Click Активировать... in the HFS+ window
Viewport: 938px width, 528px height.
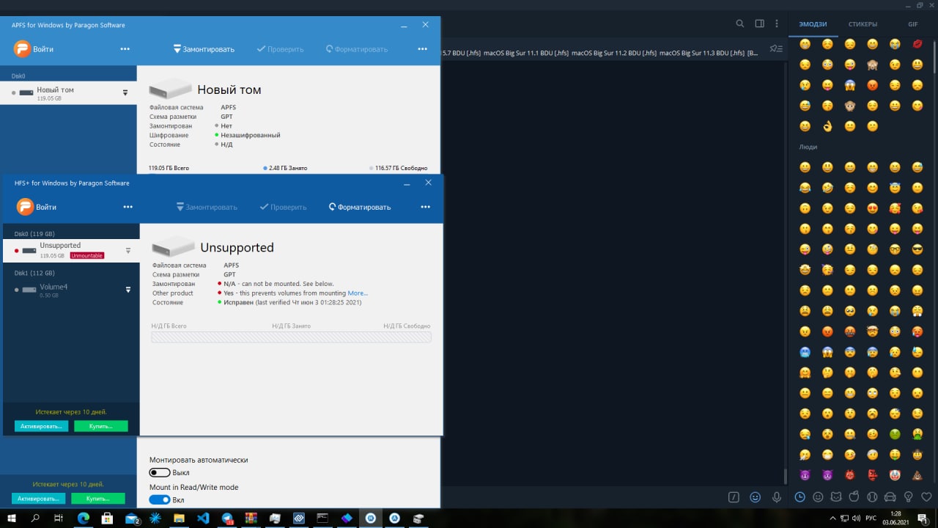coord(41,426)
